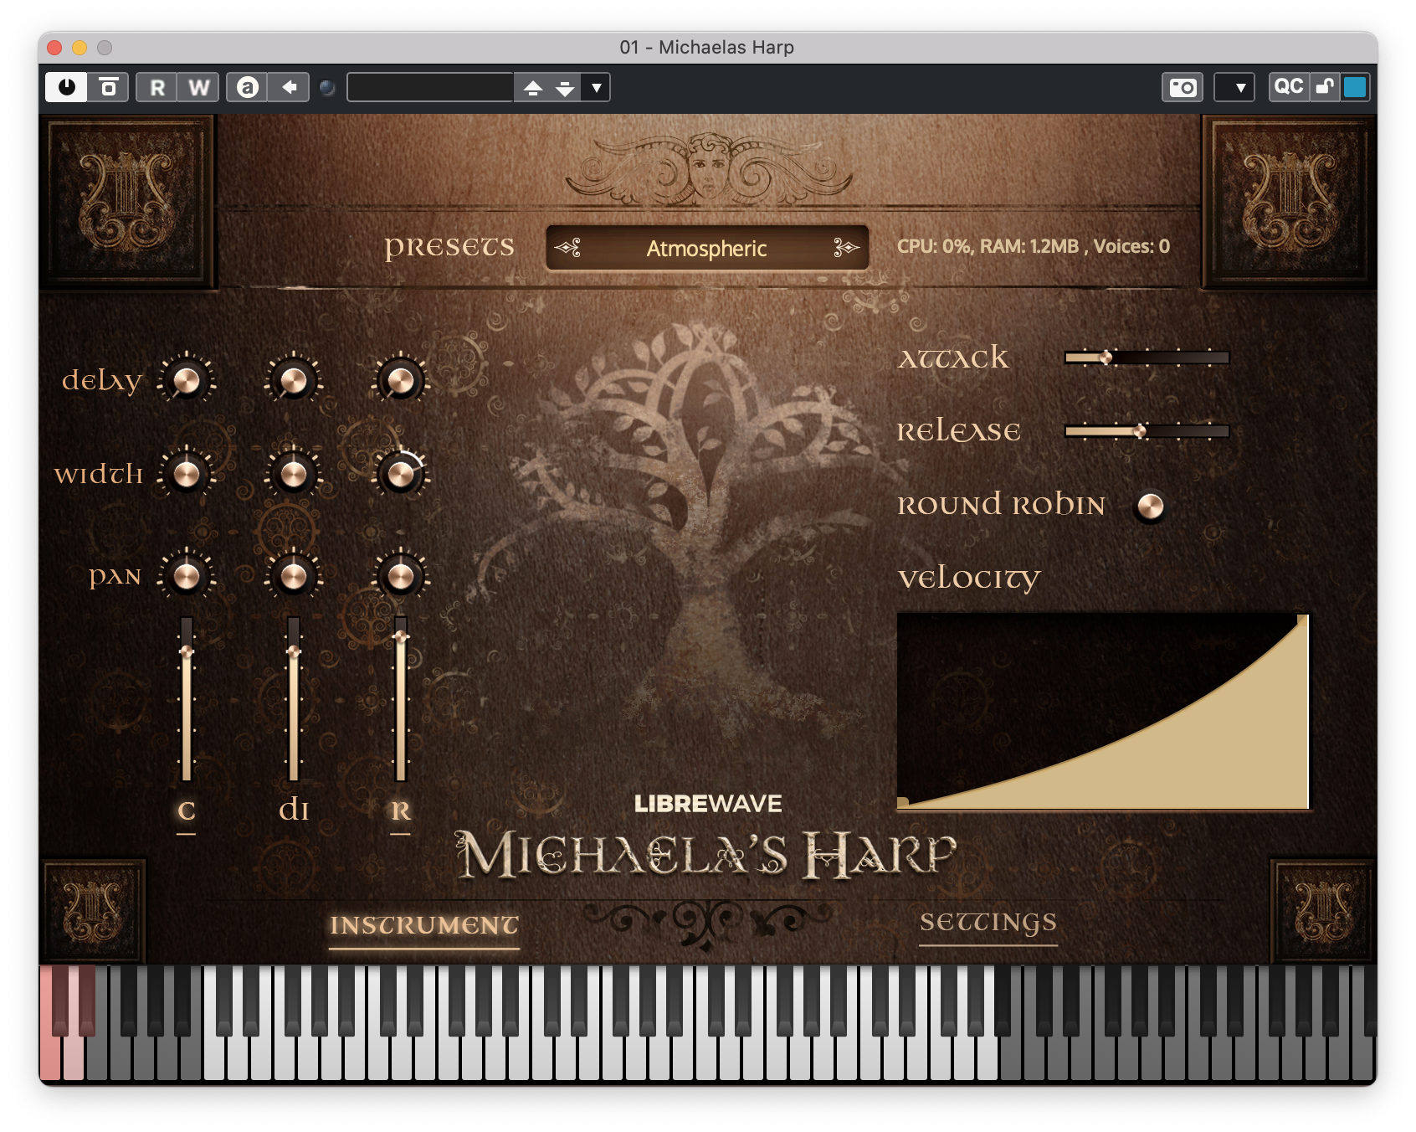Click the first delay knob
This screenshot has width=1416, height=1132.
click(x=187, y=380)
